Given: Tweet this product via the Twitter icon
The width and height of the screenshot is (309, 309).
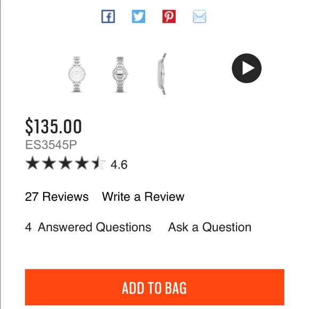Looking at the screenshot, I should 139,17.
